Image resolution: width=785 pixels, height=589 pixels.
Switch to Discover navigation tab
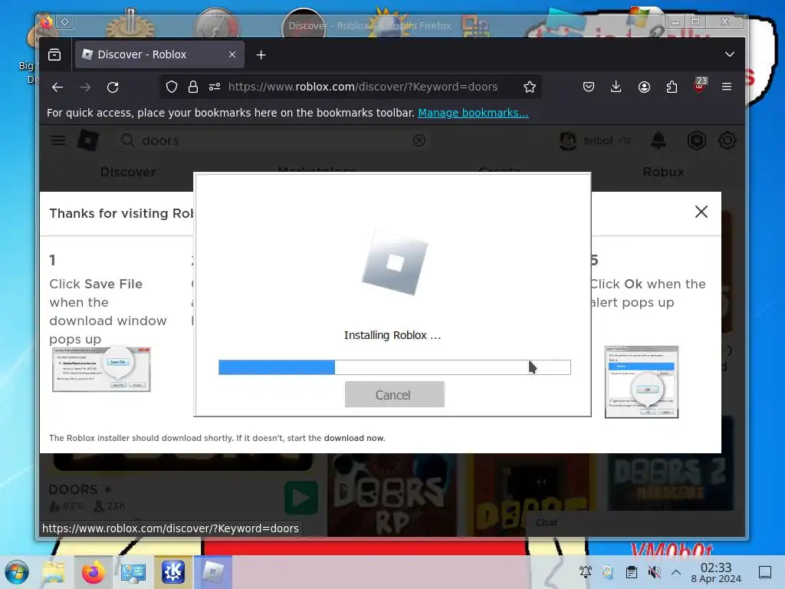tap(128, 172)
